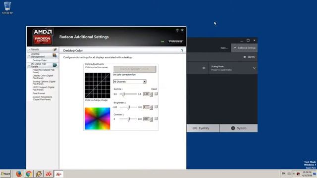Viewport: 317px width, 178px height.
Task: Click the Desktop Management sidebar icon
Action: [x=54, y=55]
